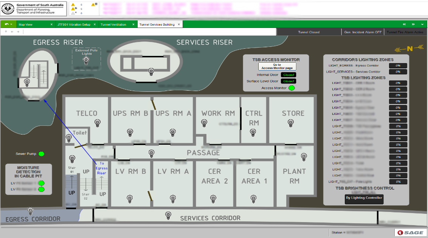428x238 pixels.
Task: Click the Sewer Pump green status indicator
Action: (x=42, y=154)
